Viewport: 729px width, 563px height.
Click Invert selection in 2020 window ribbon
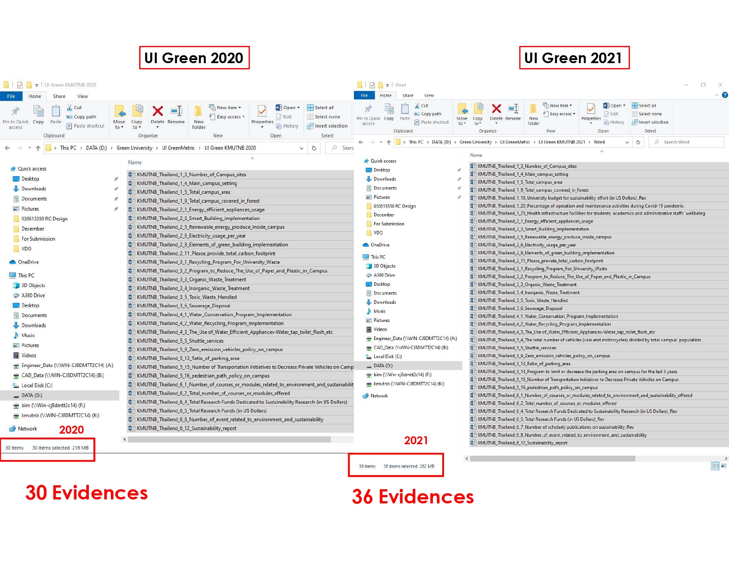(327, 126)
